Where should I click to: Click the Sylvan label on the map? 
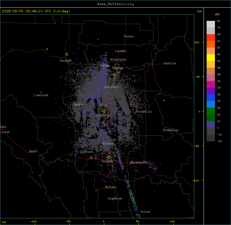pyautogui.click(x=105, y=65)
